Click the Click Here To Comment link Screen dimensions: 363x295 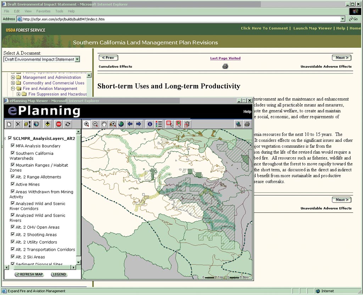264,28
